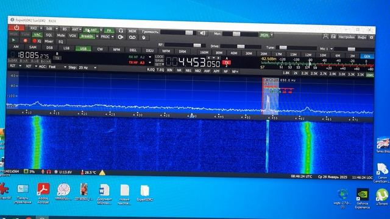The width and height of the screenshot is (390, 219).
Task: Select the GEN band button
Action: [367, 57]
